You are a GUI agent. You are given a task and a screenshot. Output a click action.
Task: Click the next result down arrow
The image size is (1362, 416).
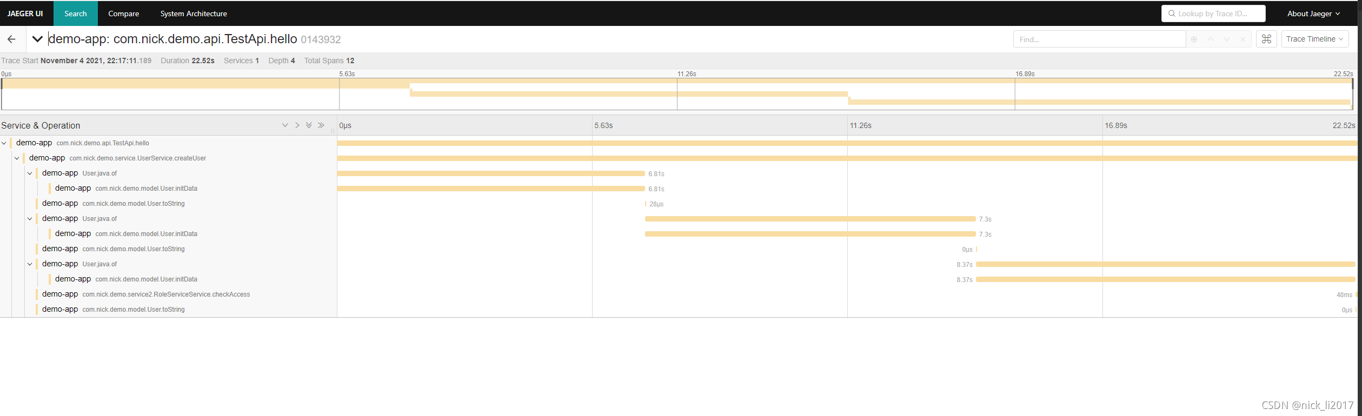[x=1227, y=39]
